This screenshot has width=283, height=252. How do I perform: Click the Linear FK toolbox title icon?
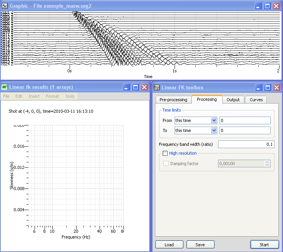click(157, 87)
